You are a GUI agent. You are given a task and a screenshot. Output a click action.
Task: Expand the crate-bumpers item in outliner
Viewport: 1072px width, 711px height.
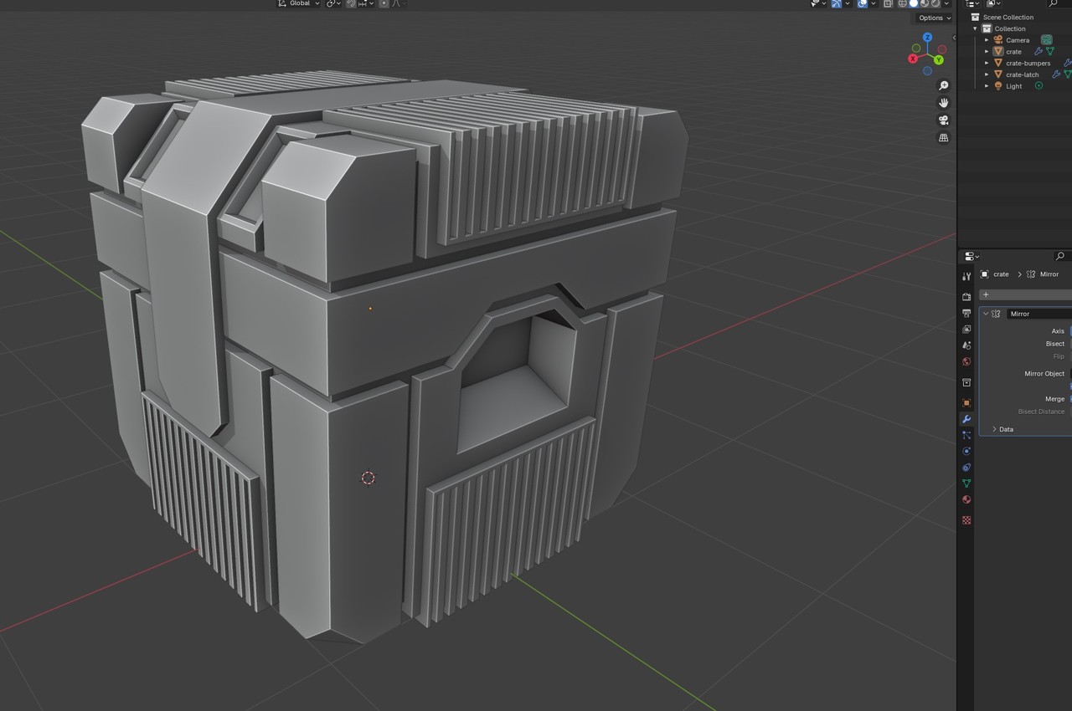click(x=987, y=63)
